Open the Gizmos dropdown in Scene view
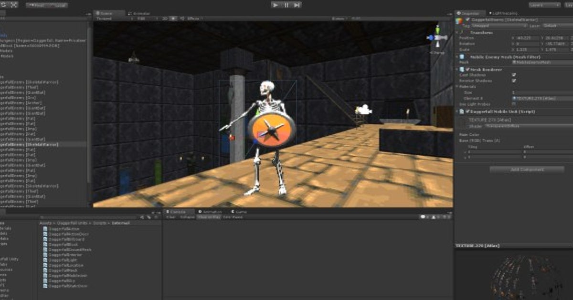Screen dimensions: 573x300 pyautogui.click(x=340, y=18)
